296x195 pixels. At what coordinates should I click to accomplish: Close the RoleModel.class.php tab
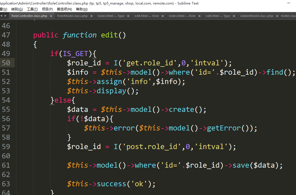coord(91,16)
